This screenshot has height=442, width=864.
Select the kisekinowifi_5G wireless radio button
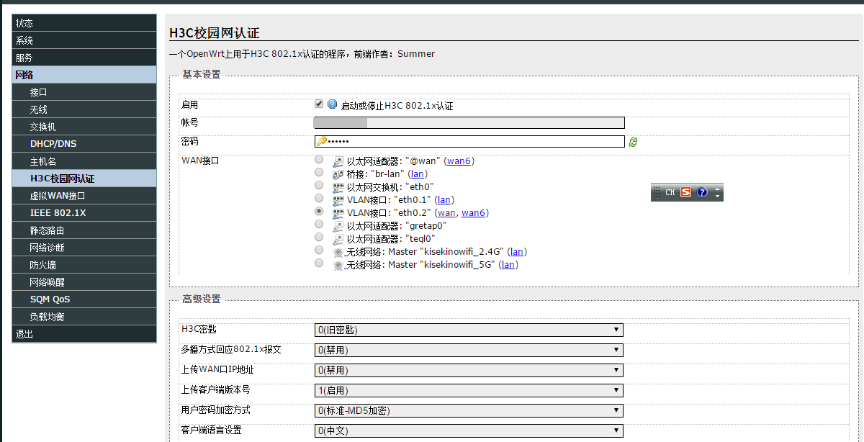(x=319, y=263)
